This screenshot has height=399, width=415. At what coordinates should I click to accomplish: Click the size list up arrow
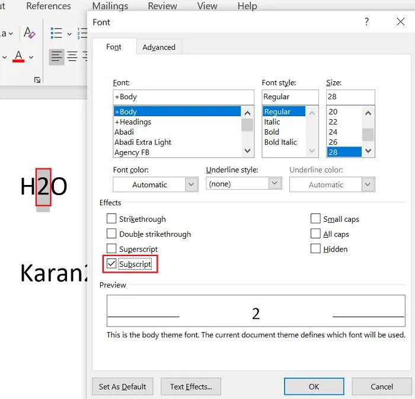(368, 113)
